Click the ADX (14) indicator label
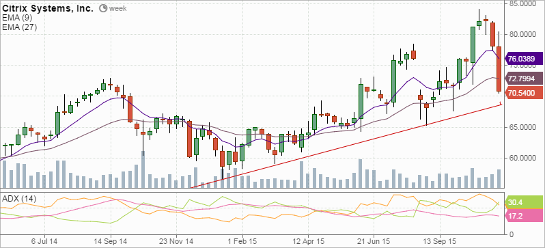Image resolution: width=545 pixels, height=248 pixels. [19, 199]
